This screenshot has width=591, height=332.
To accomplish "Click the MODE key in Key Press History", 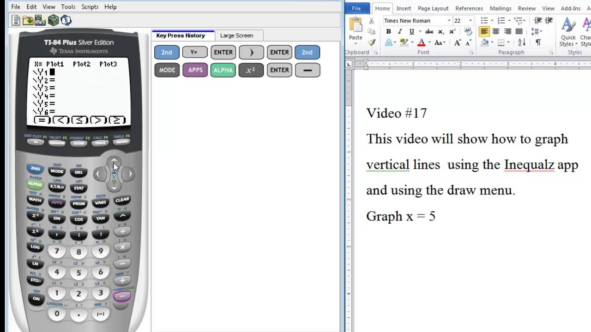I will coord(167,70).
